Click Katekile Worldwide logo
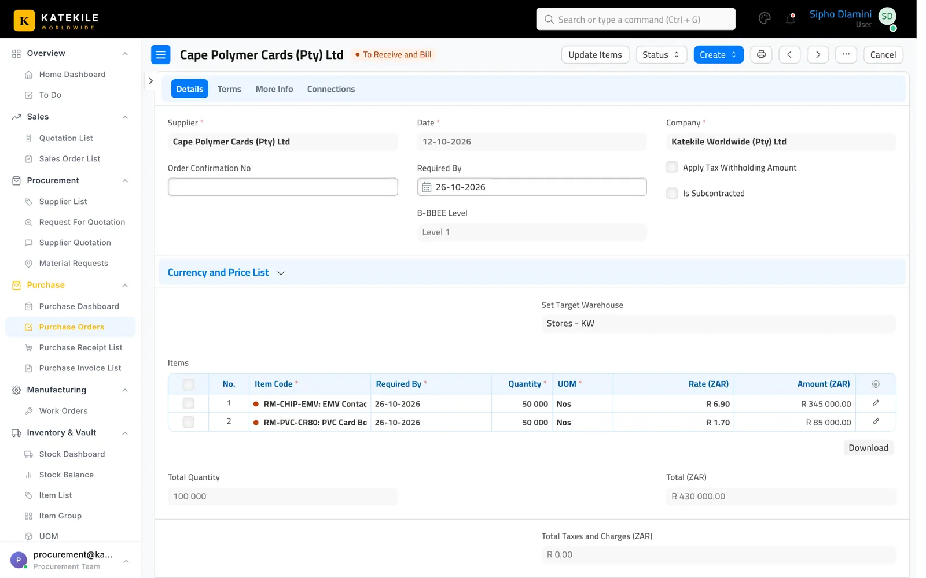The width and height of the screenshot is (926, 578). coord(56,21)
